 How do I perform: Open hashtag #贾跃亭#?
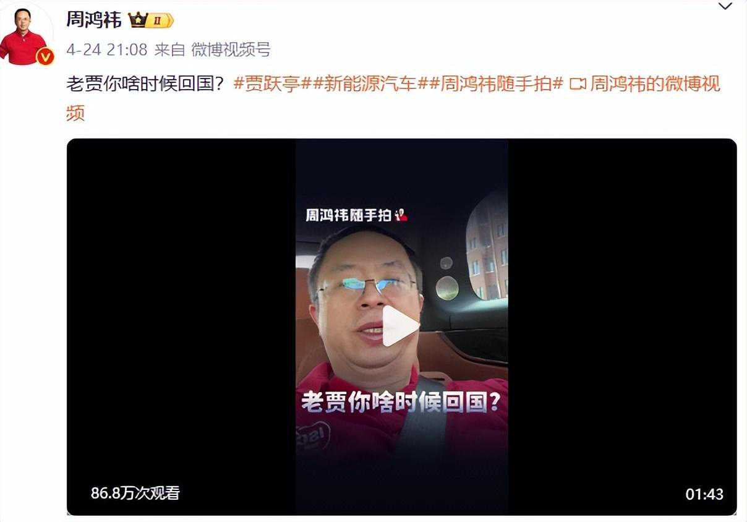(272, 83)
